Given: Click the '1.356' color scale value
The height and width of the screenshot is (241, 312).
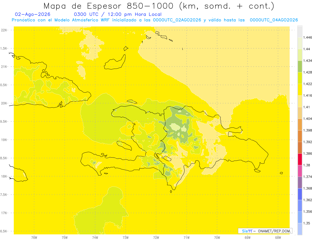Looking at the screenshot, I should coord(308,212).
